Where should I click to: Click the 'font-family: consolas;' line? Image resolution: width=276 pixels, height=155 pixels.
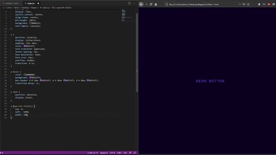pos(28,26)
